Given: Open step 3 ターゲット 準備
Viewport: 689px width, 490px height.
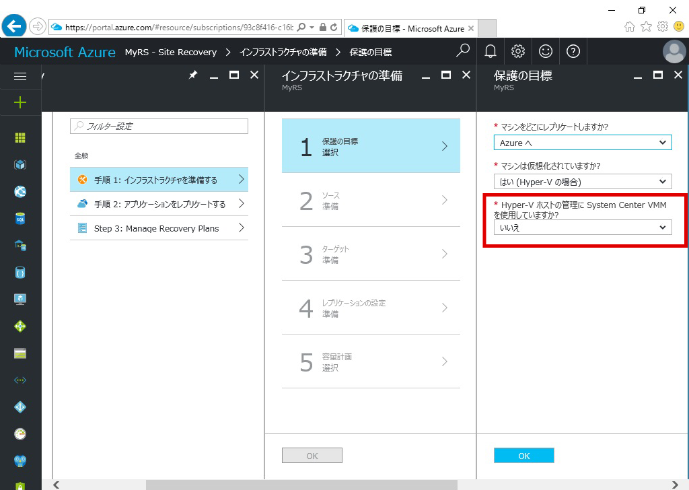Looking at the screenshot, I should pyautogui.click(x=371, y=254).
